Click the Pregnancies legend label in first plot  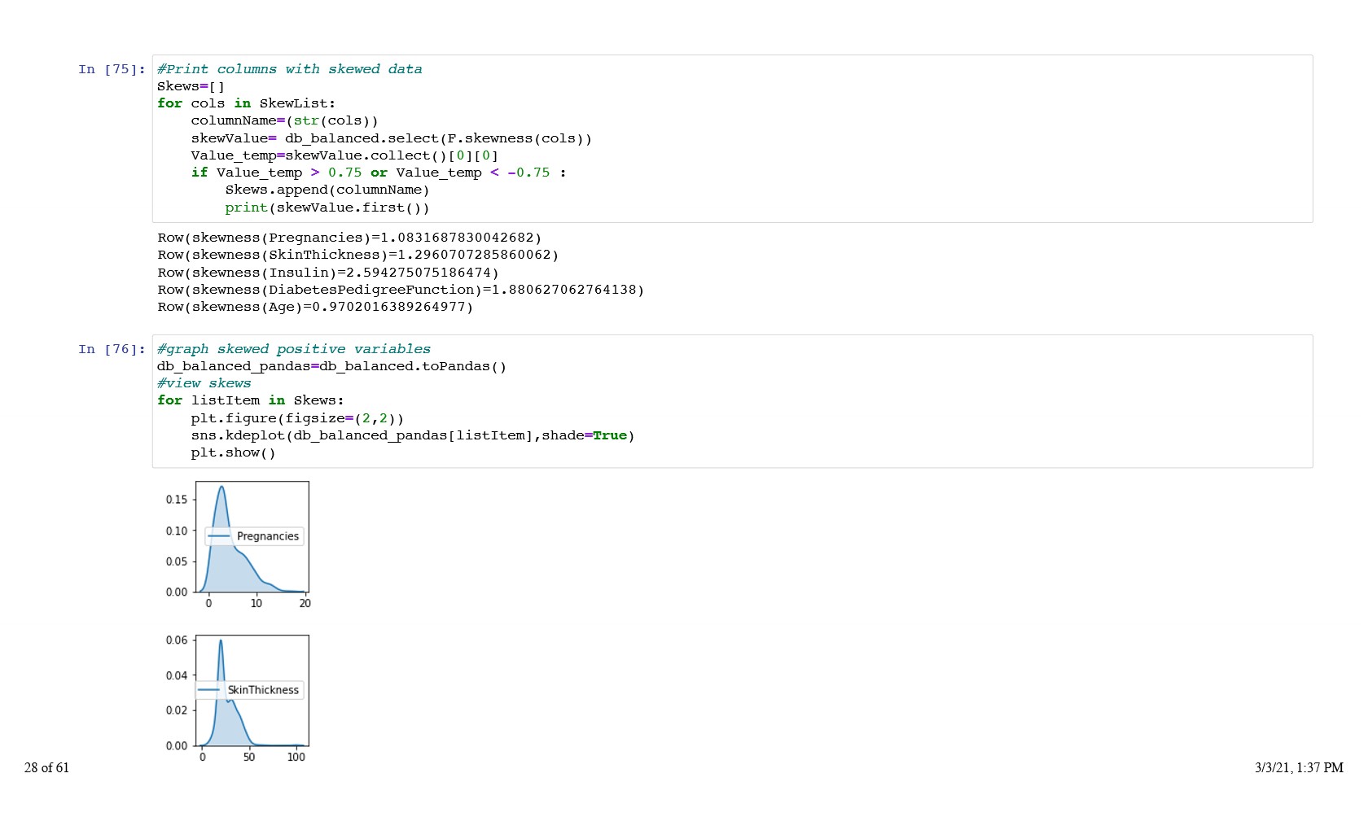click(x=268, y=536)
